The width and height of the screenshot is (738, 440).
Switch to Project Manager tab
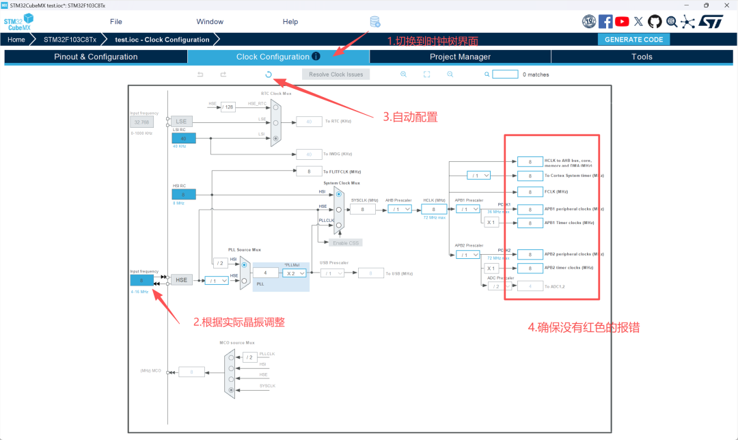(461, 57)
